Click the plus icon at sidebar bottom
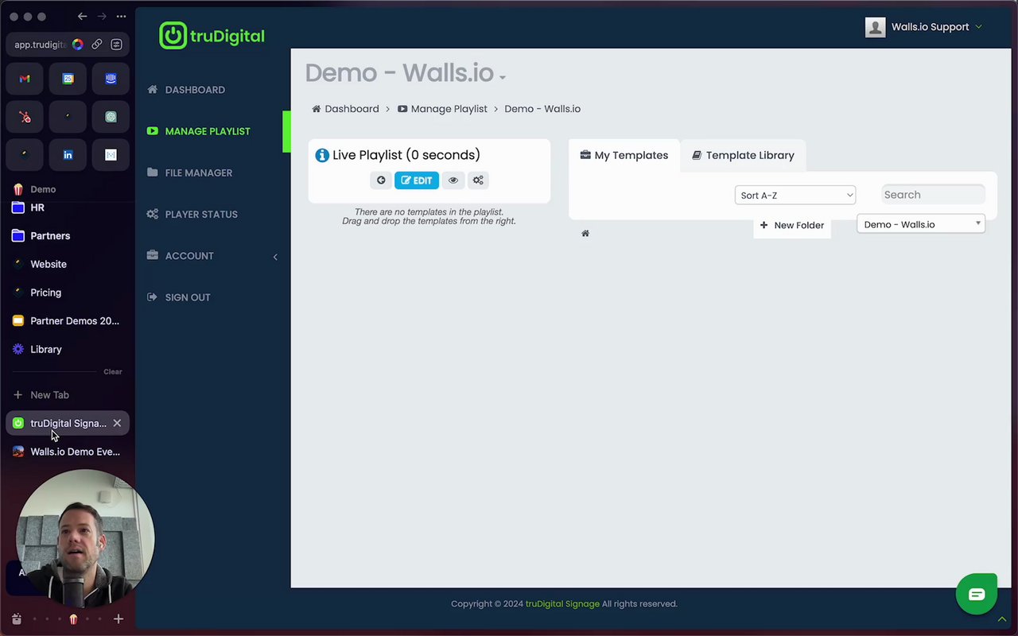Image resolution: width=1018 pixels, height=636 pixels. 119,619
